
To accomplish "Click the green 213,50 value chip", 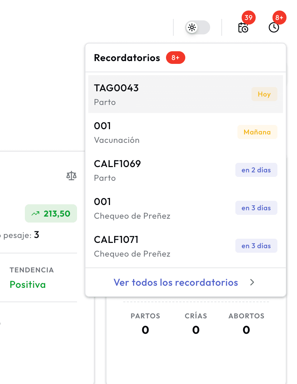I will click(51, 213).
